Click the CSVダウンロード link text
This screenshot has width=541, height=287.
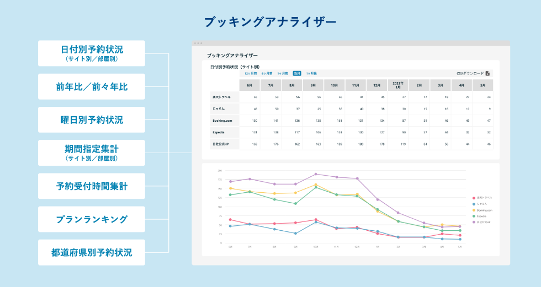tap(470, 73)
